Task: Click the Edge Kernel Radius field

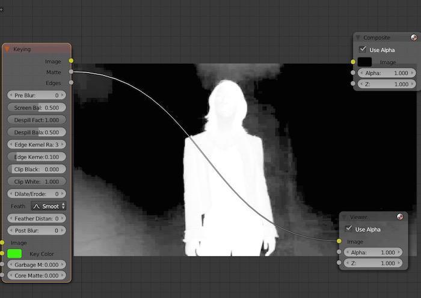Action: [x=37, y=145]
